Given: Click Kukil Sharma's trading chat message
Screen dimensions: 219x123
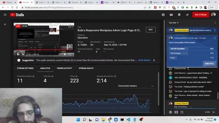Looking at the screenshot, I should tap(193, 73).
